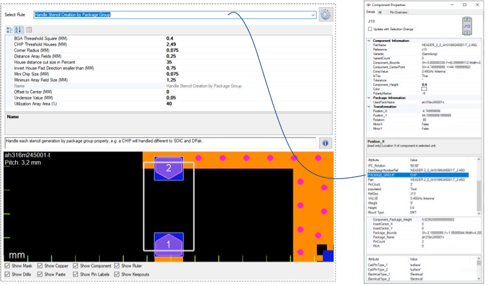Viewport: 488px width, 285px height.
Task: Enable Update with Selection Change checkbox
Action: coord(370,29)
